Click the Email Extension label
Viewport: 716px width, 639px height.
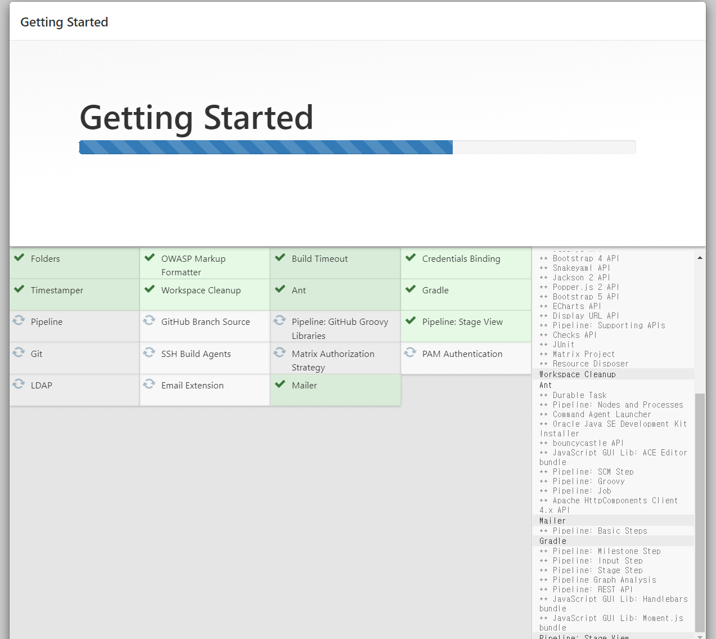[x=192, y=386]
